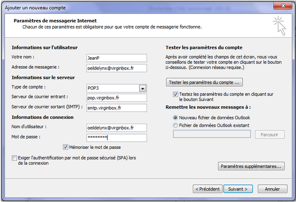Click the Adresse de messagerie field
The height and width of the screenshot is (202, 296).
pos(115,68)
